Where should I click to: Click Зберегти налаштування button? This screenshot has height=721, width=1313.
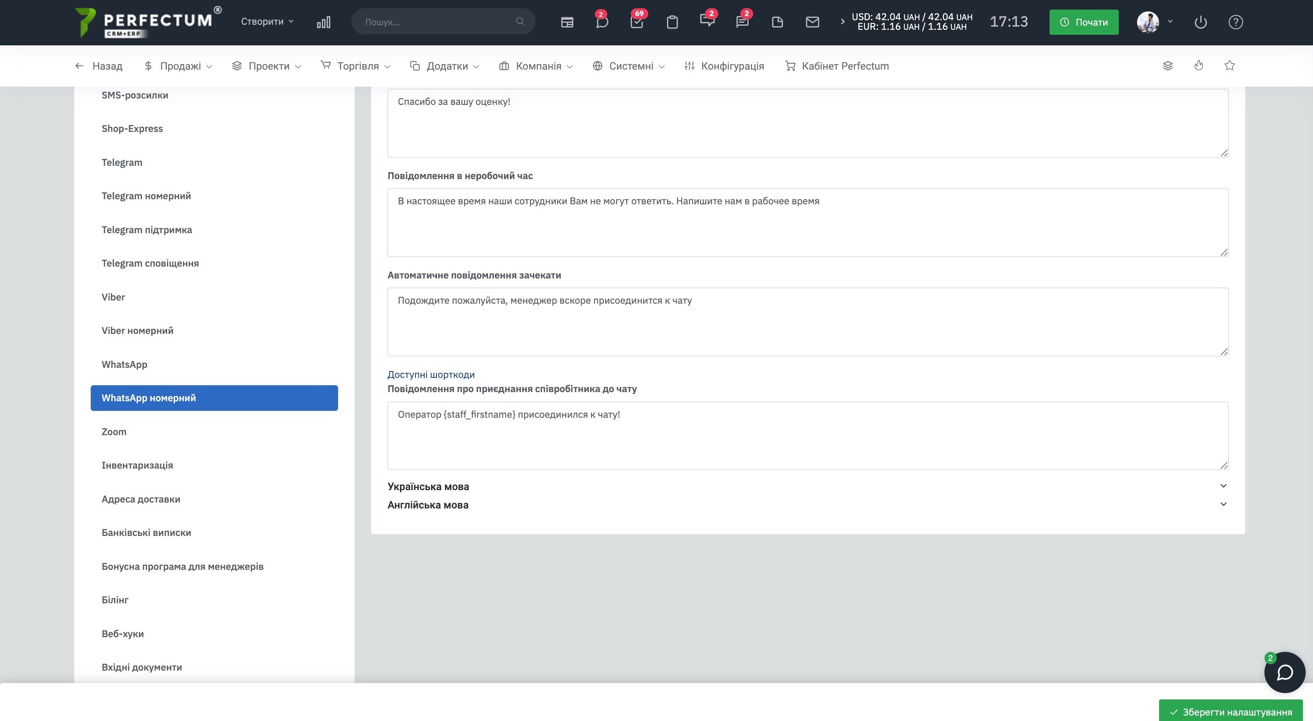coord(1231,711)
